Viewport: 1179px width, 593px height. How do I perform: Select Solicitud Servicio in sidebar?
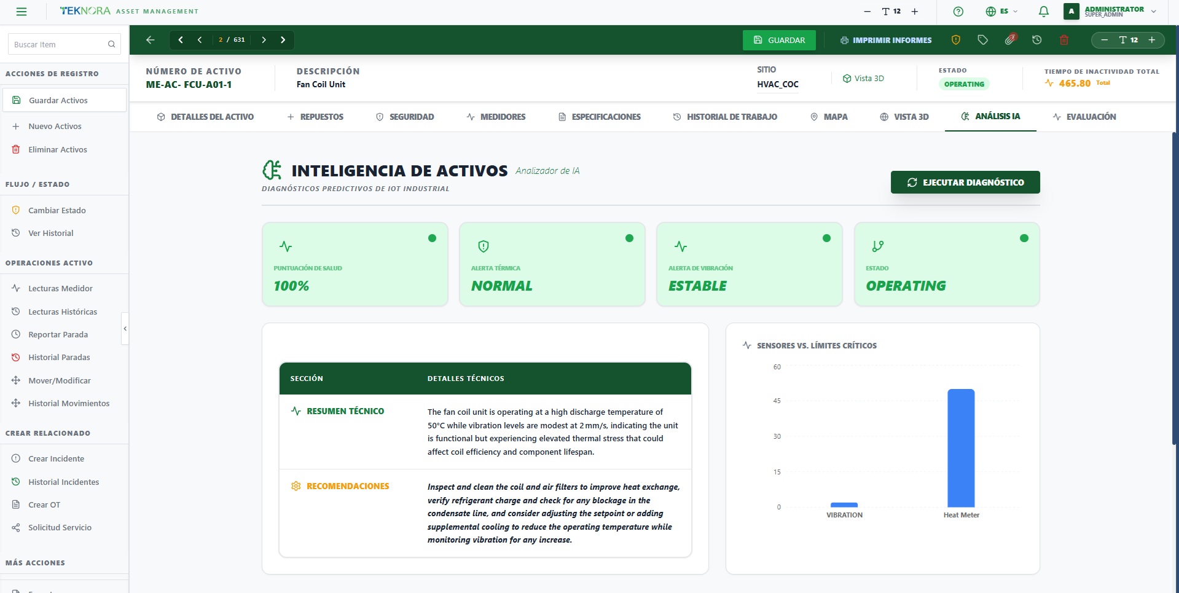coord(65,527)
